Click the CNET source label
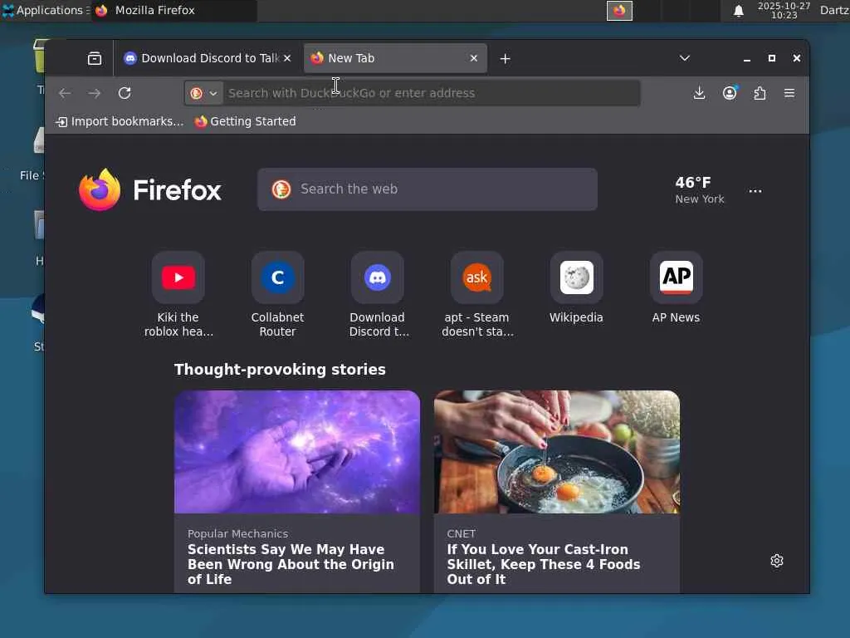 pyautogui.click(x=462, y=534)
